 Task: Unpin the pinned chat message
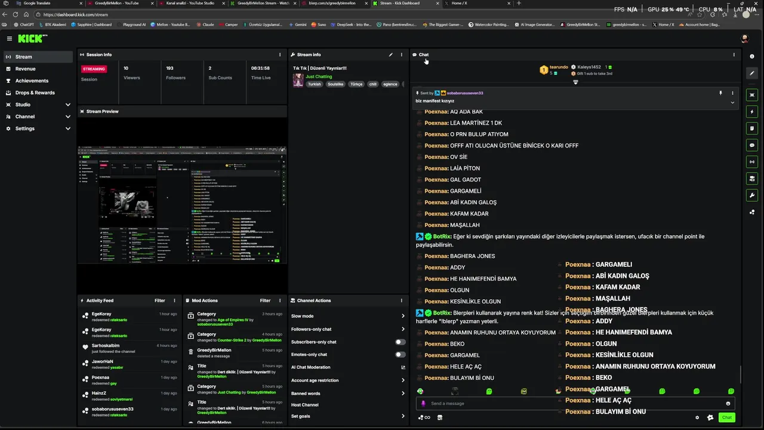click(x=720, y=93)
